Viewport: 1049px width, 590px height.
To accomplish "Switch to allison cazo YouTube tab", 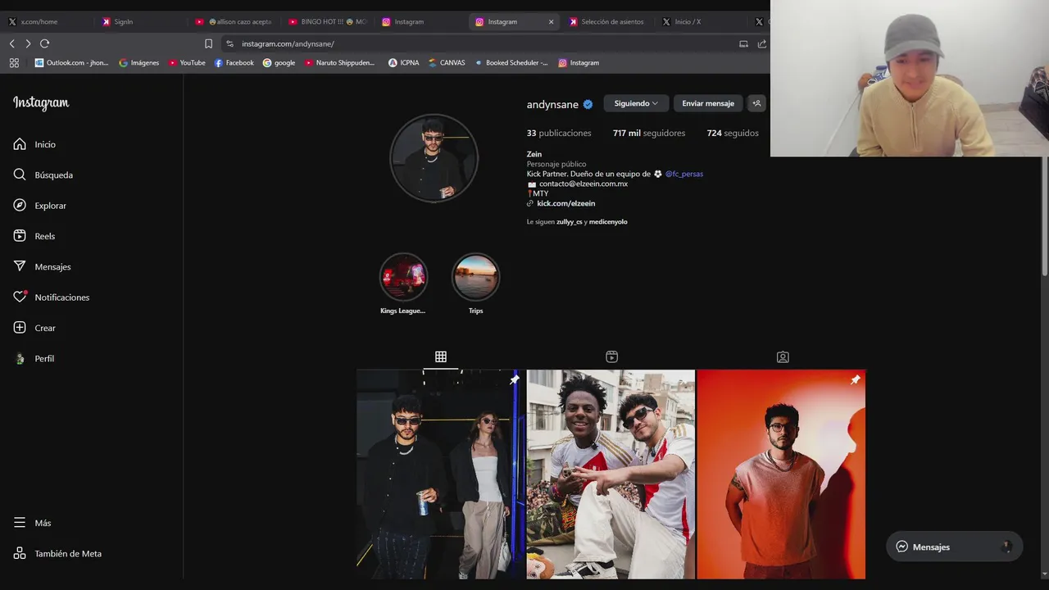I will tap(234, 22).
